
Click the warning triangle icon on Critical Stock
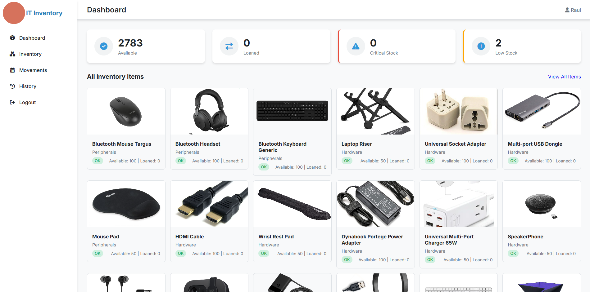[x=356, y=46]
